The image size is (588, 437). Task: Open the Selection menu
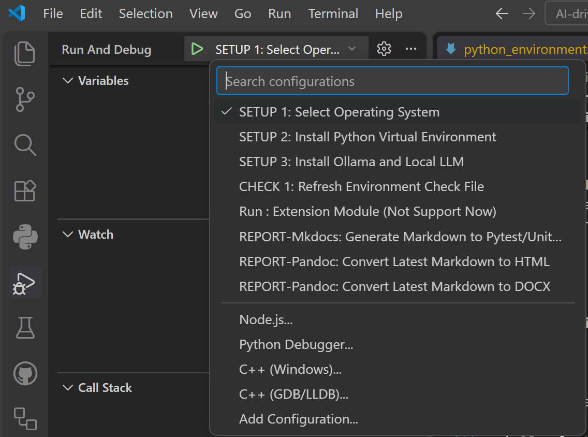(x=145, y=14)
